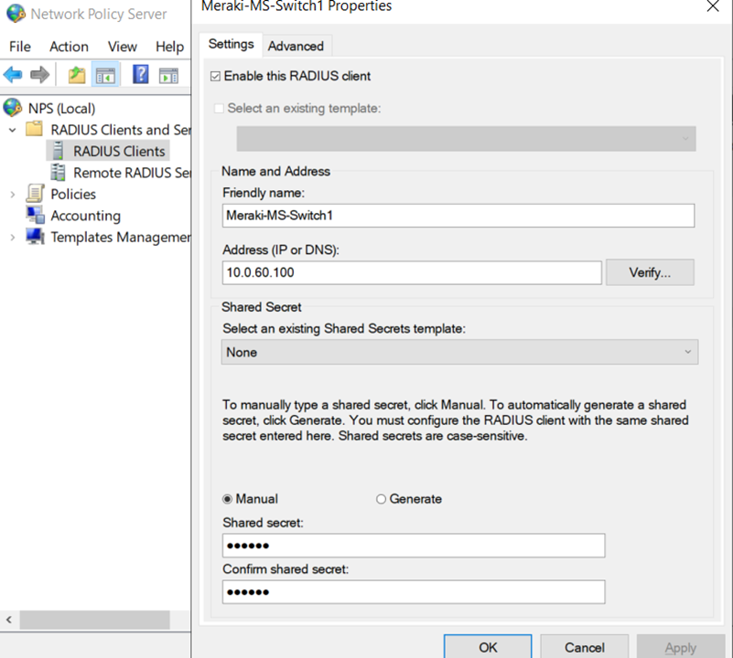Image resolution: width=733 pixels, height=658 pixels.
Task: Collapse RADIUS Clients and Servers node
Action: [13, 130]
